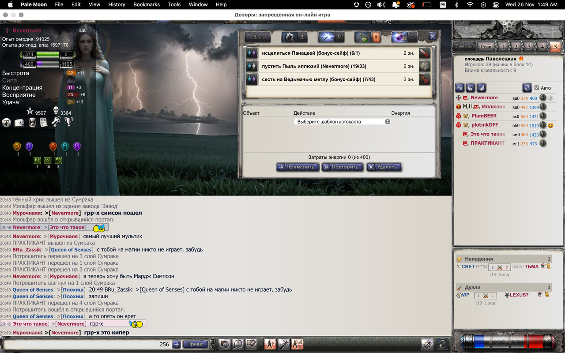Open the History menu
The width and height of the screenshot is (565, 353).
[117, 5]
